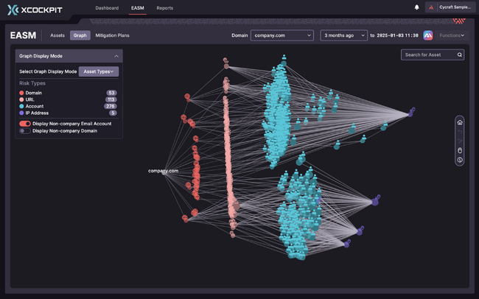Click the end date 2025-01-03 11:30
Image resolution: width=479 pixels, height=299 pixels.
click(x=397, y=35)
